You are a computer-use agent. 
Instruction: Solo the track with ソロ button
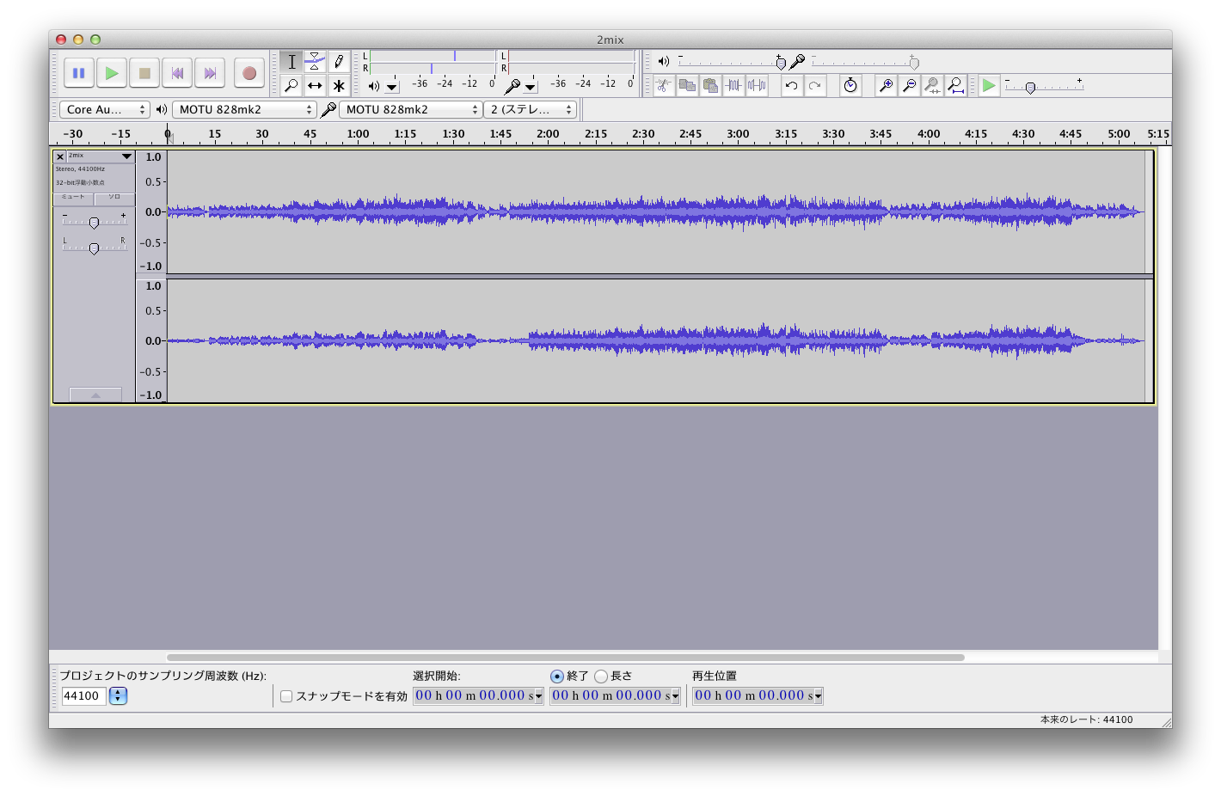(x=114, y=198)
